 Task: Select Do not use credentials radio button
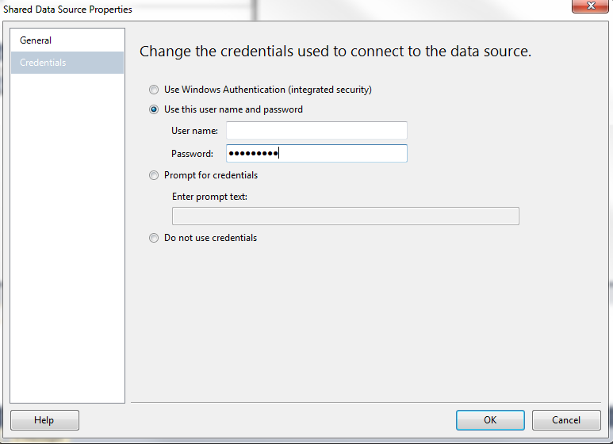pos(154,238)
